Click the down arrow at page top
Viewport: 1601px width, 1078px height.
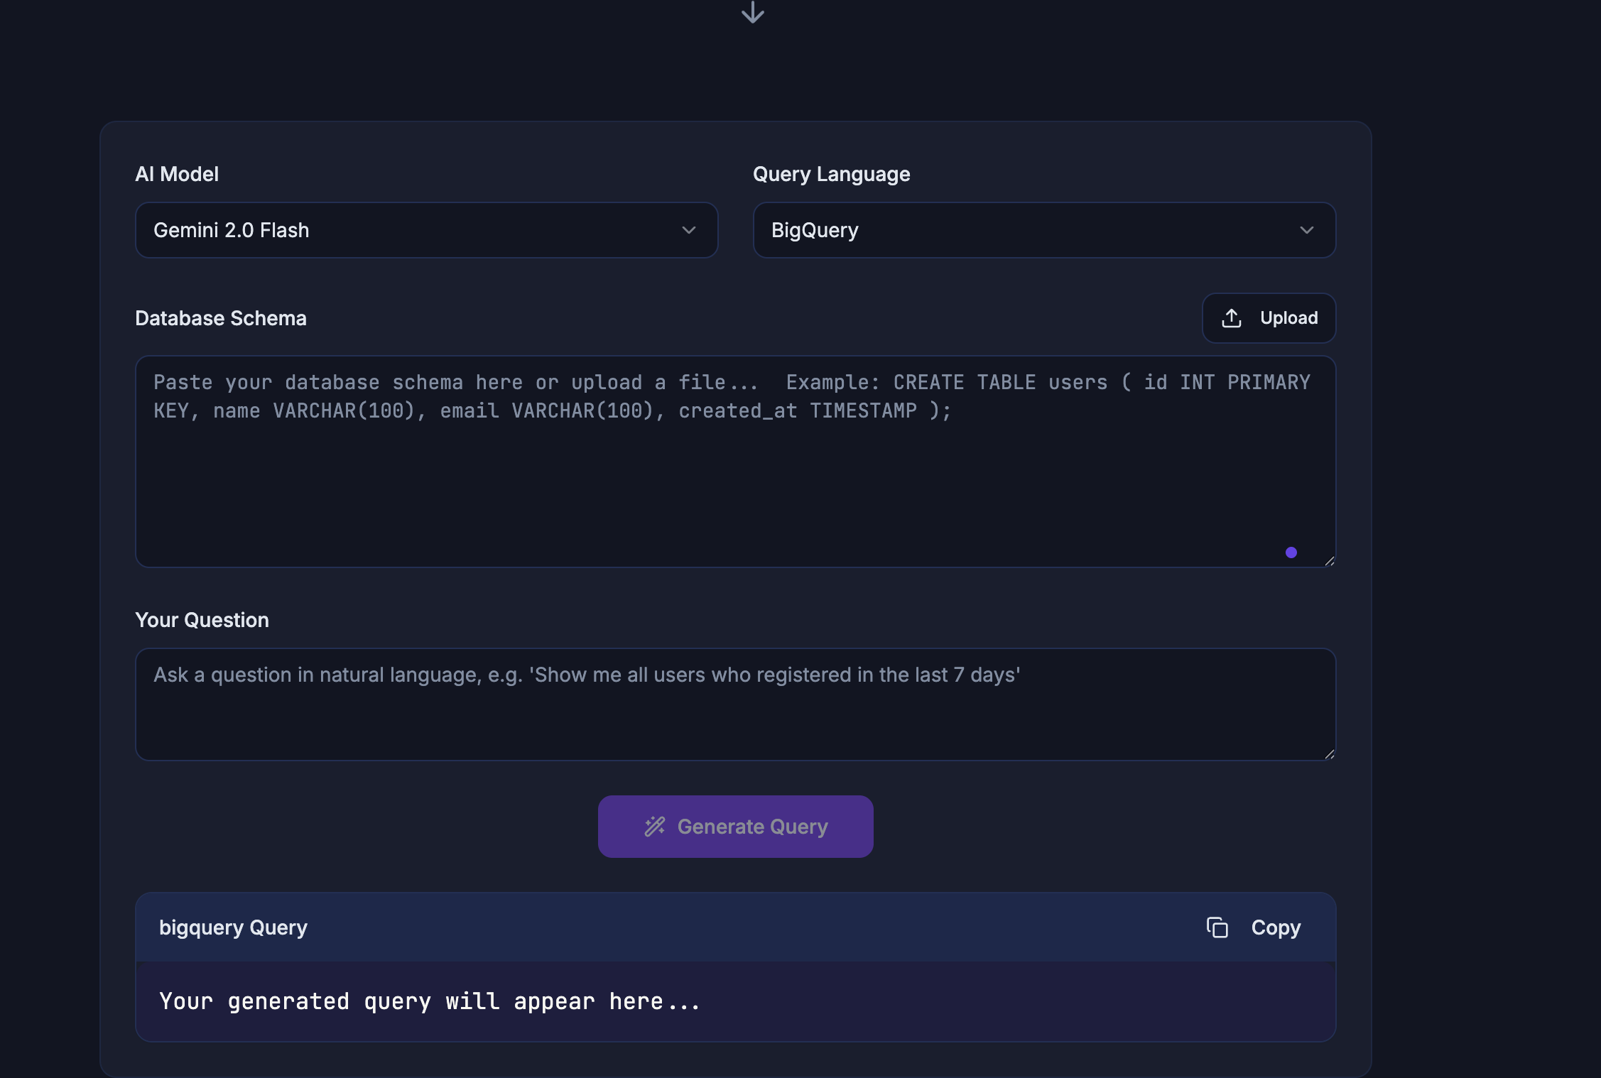point(752,12)
